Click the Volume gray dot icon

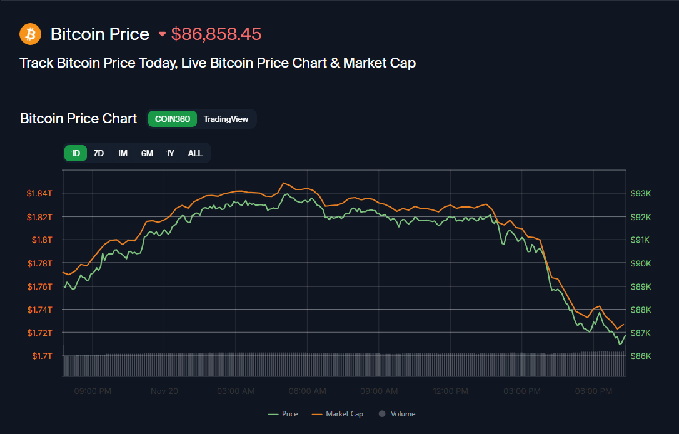(x=381, y=414)
